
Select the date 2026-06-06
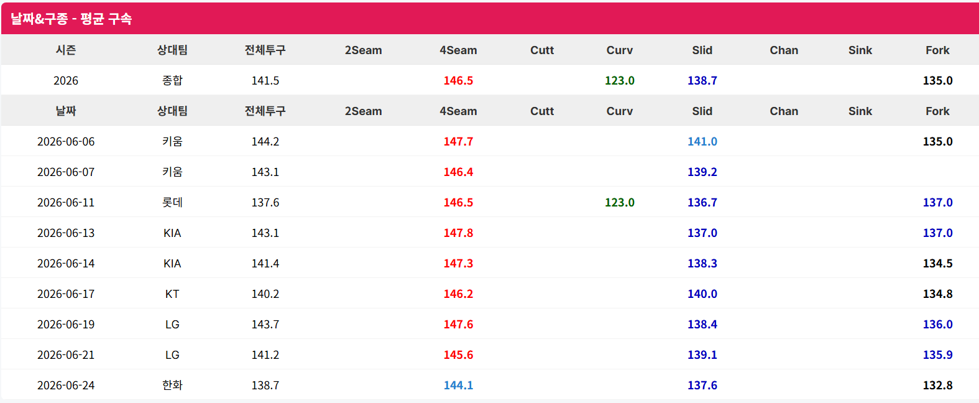66,142
